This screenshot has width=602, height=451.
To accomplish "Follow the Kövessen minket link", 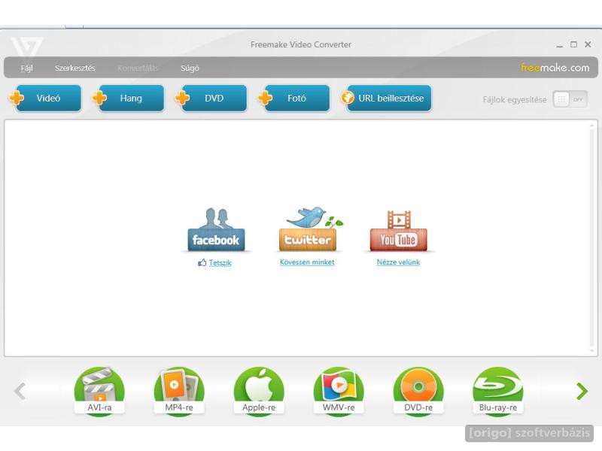I will tap(307, 262).
